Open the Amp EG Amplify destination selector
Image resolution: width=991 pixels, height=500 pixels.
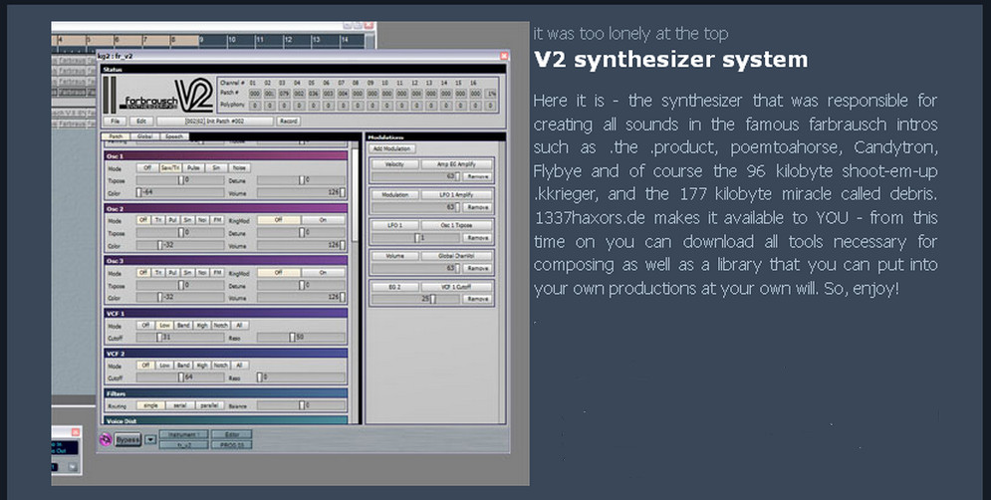[x=456, y=164]
